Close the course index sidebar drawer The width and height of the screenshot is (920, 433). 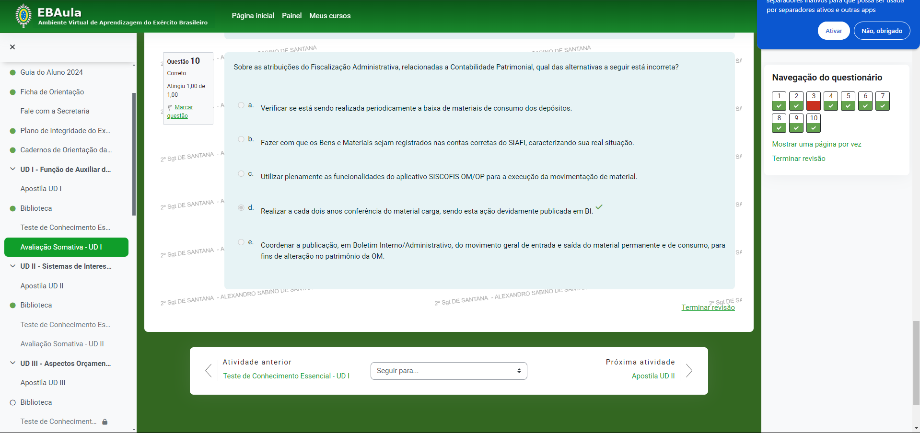click(12, 47)
